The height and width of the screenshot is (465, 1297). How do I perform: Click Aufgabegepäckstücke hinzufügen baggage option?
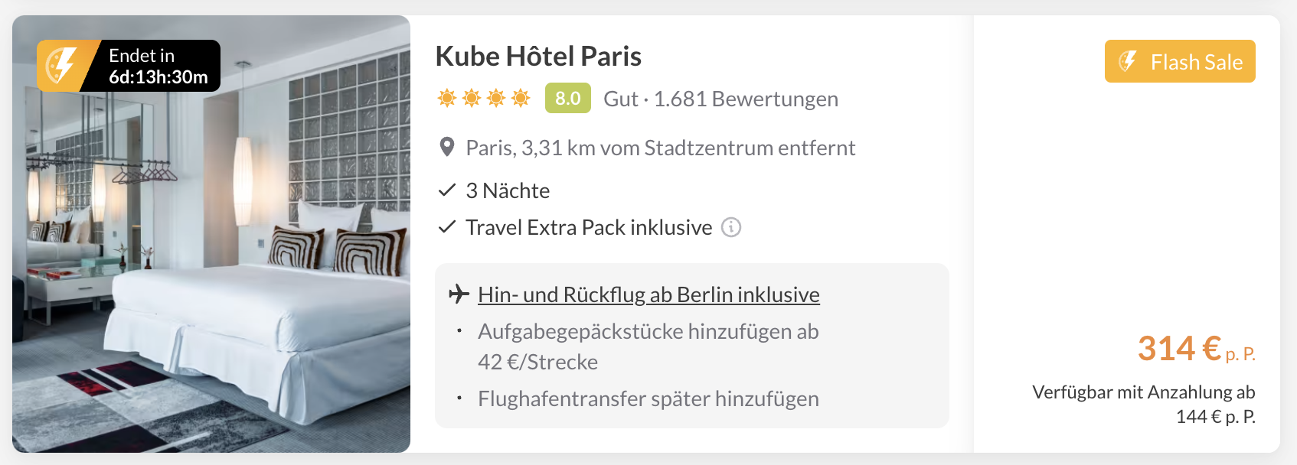[x=648, y=346]
